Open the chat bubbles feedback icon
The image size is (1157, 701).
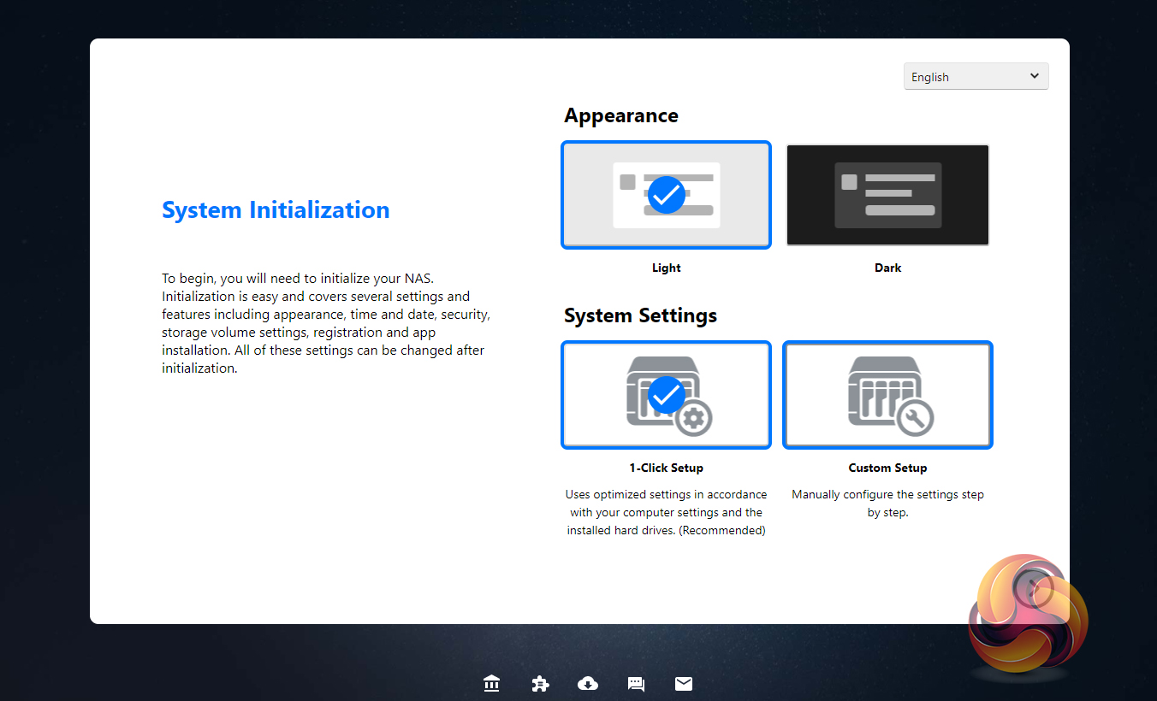click(x=636, y=684)
